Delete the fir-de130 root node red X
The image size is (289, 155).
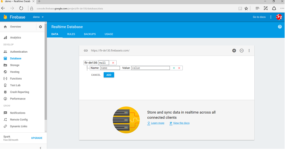113,63
